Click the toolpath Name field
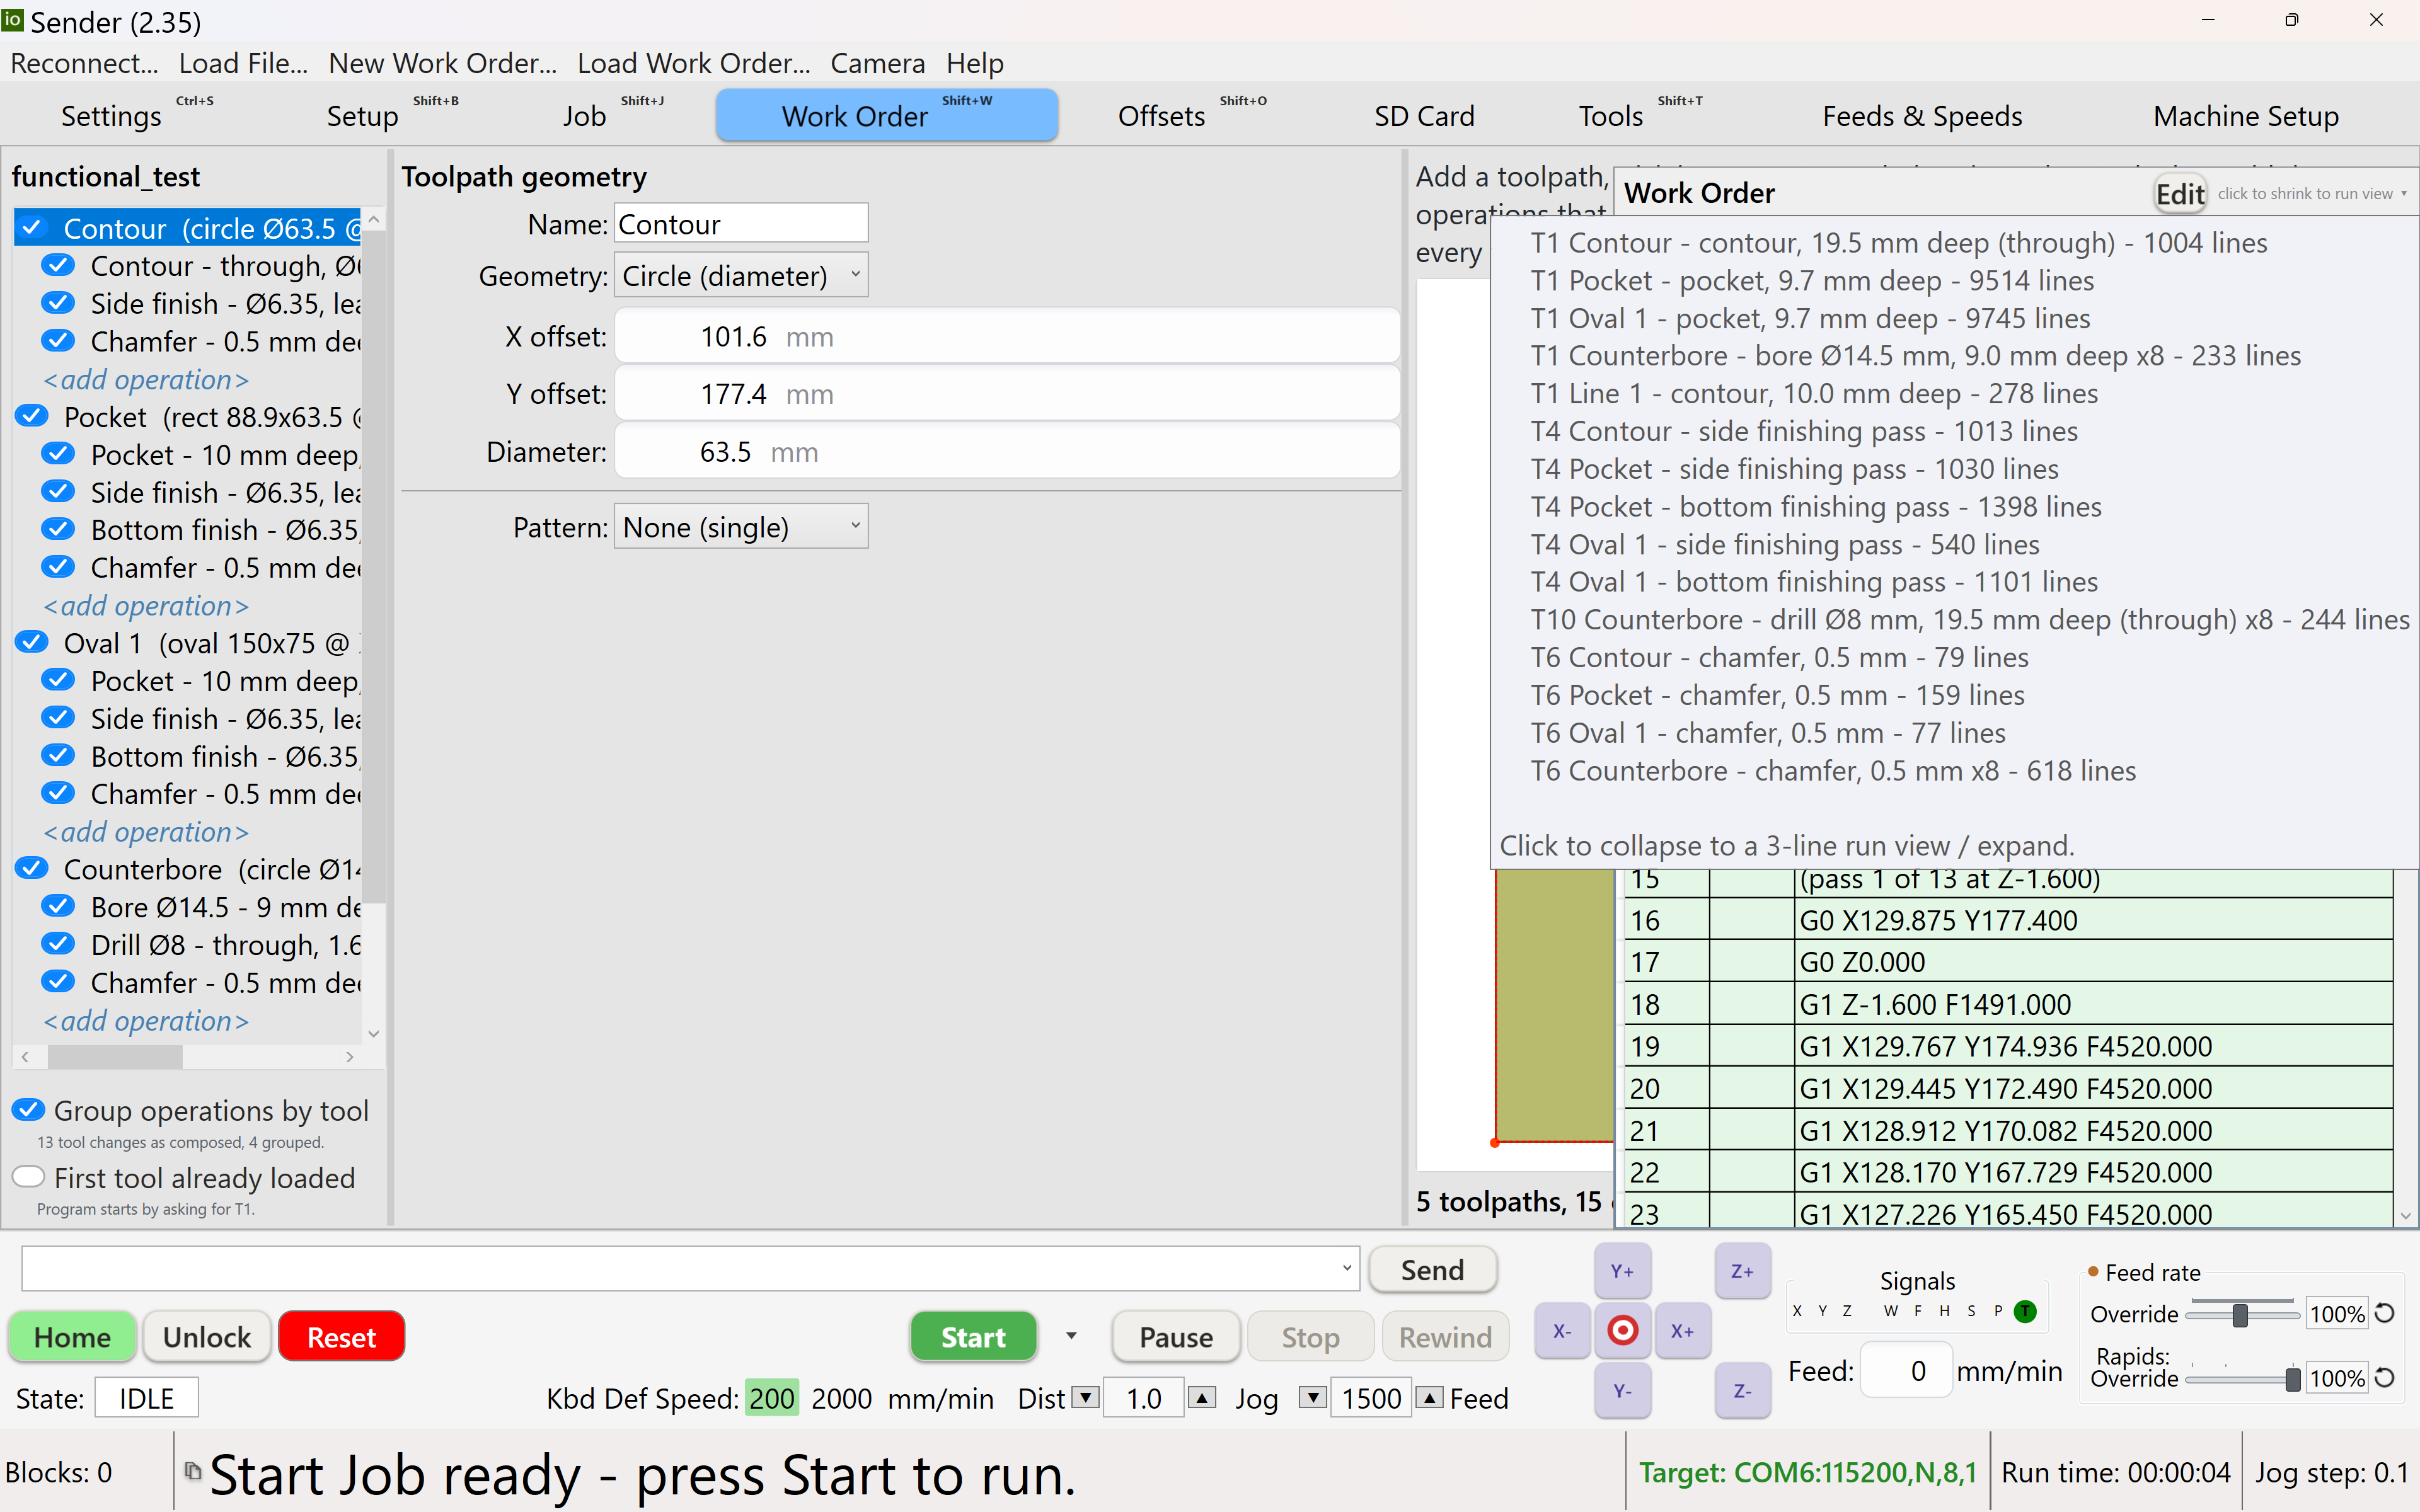The width and height of the screenshot is (2420, 1512). 740,224
